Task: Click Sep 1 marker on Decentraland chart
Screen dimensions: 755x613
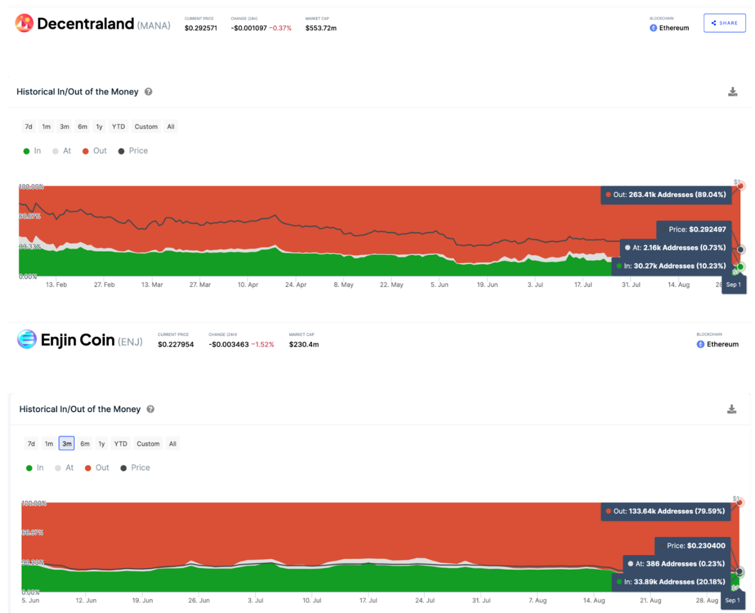Action: click(x=734, y=285)
